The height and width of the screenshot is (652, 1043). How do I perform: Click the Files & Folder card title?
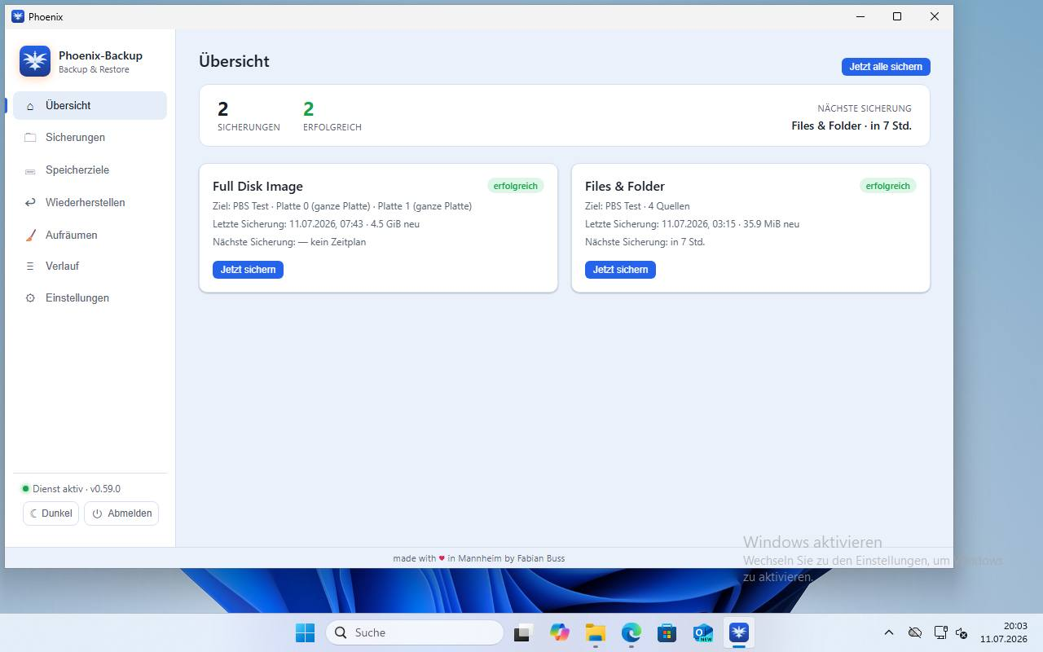tap(625, 186)
